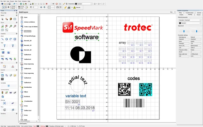Click the Speed [mm/s] input field

pyautogui.click(x=196, y=48)
